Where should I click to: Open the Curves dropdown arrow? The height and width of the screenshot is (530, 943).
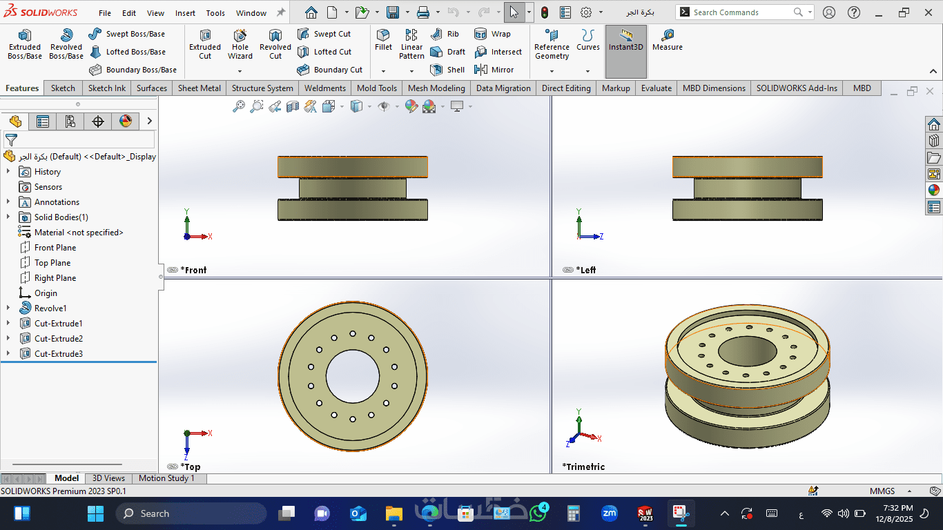point(588,71)
